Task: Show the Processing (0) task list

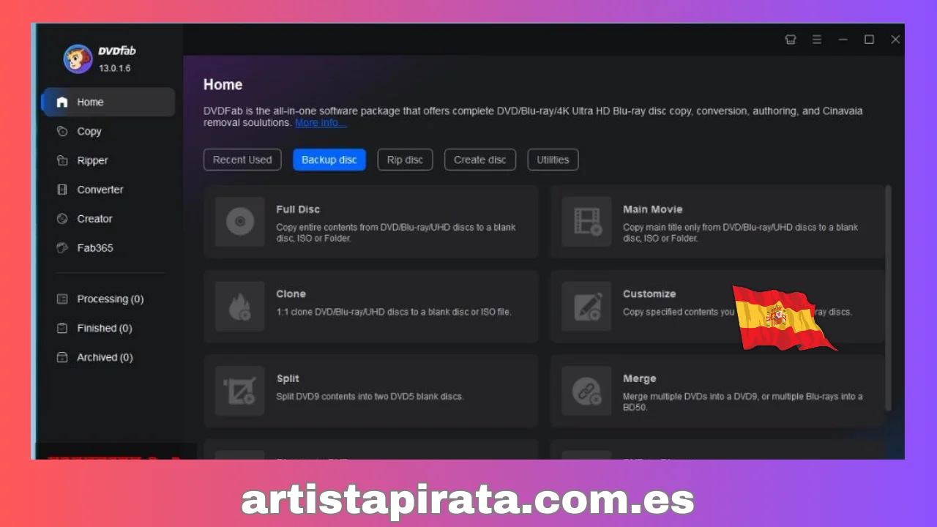Action: [x=111, y=299]
